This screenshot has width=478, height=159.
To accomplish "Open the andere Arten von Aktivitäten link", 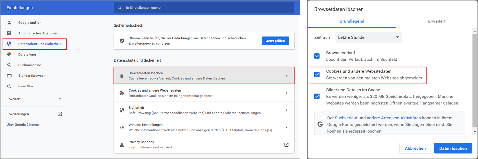I will pos(394,118).
